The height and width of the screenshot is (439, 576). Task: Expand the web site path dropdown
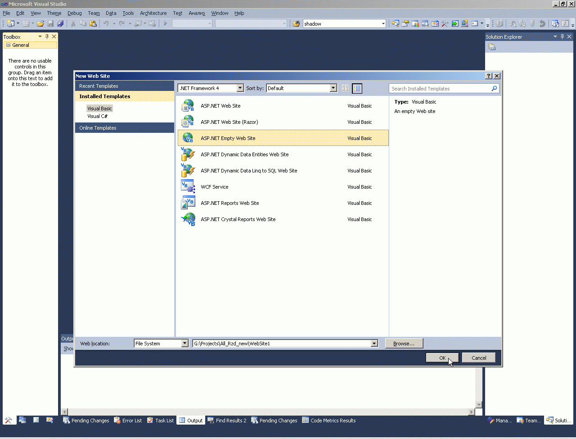(x=374, y=344)
